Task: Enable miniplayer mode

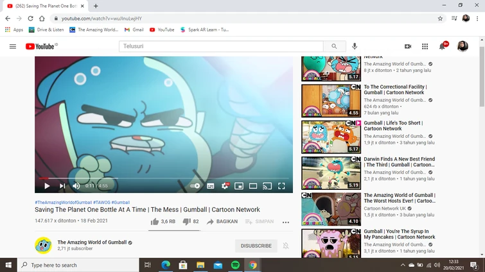Action: coord(239,186)
